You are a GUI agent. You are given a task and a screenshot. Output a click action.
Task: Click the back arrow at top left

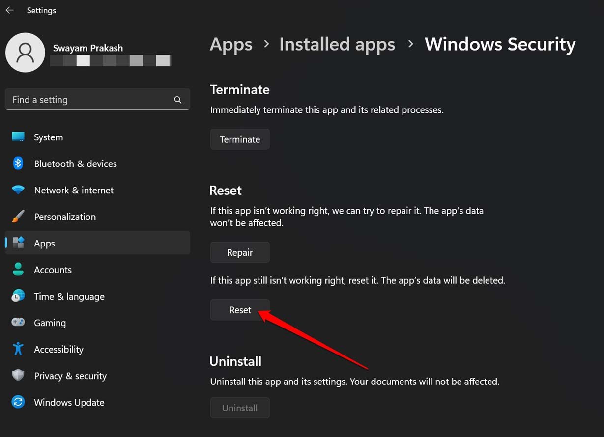(9, 10)
